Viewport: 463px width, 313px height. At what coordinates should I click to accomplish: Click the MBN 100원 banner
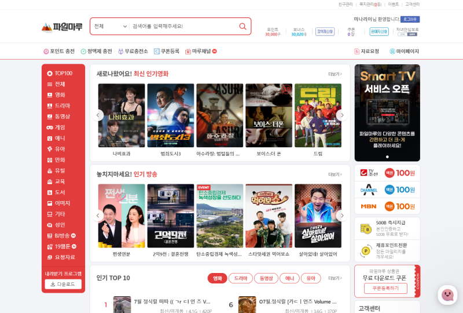click(387, 206)
